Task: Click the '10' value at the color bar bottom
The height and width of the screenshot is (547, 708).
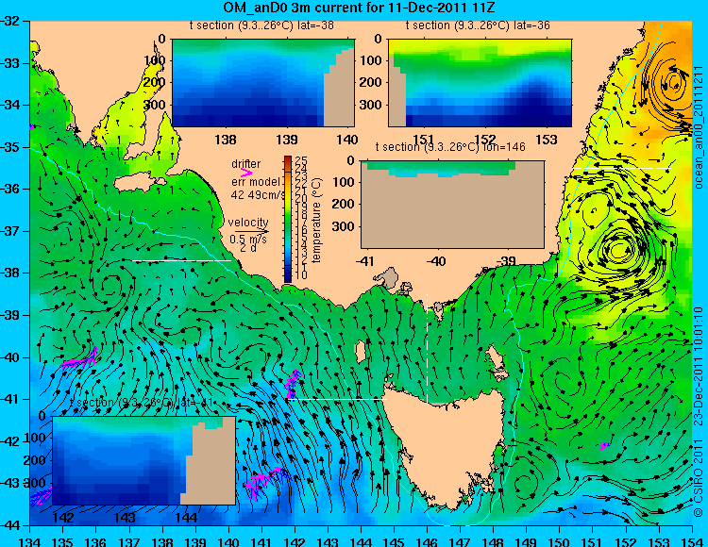Action: coord(301,274)
